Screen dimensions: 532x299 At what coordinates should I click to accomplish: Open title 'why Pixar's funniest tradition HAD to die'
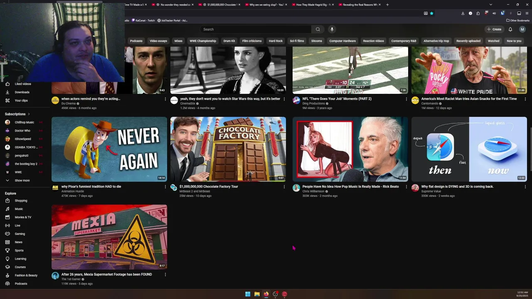tap(91, 186)
